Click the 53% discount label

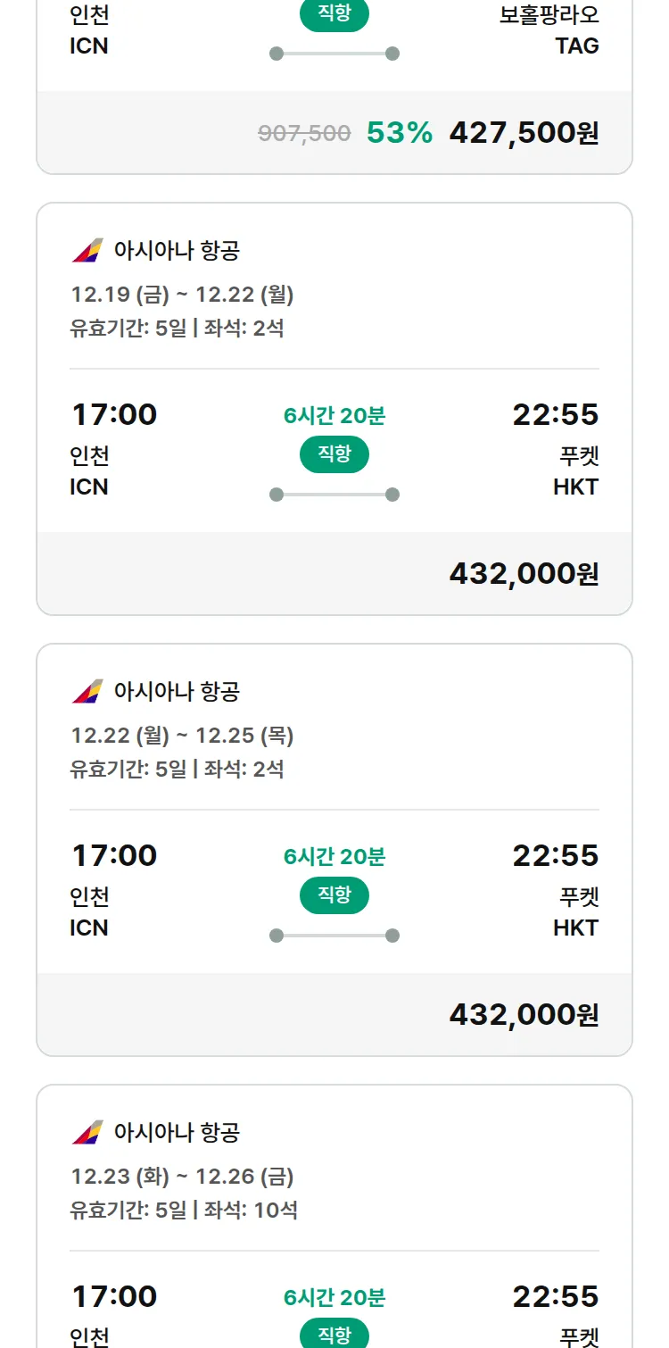click(x=400, y=133)
